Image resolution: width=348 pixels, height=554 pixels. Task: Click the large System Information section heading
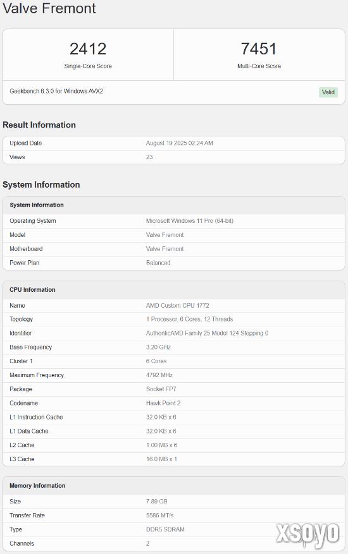tap(41, 184)
